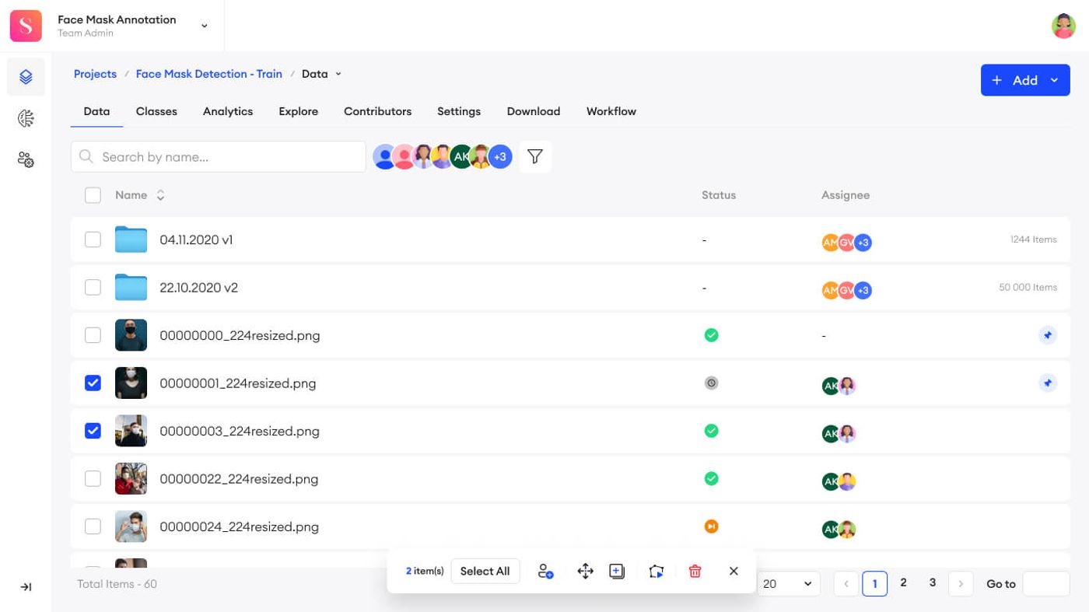Switch to the Analytics tab
1089x612 pixels.
pyautogui.click(x=228, y=111)
